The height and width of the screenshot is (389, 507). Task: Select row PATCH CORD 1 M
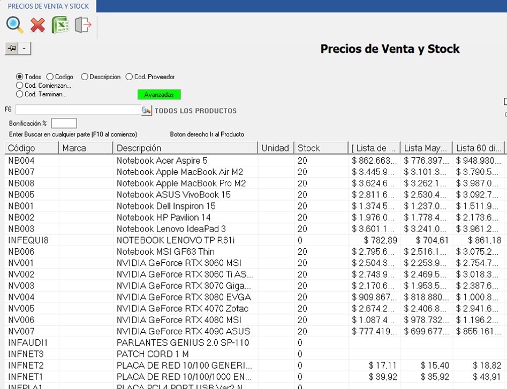point(255,354)
